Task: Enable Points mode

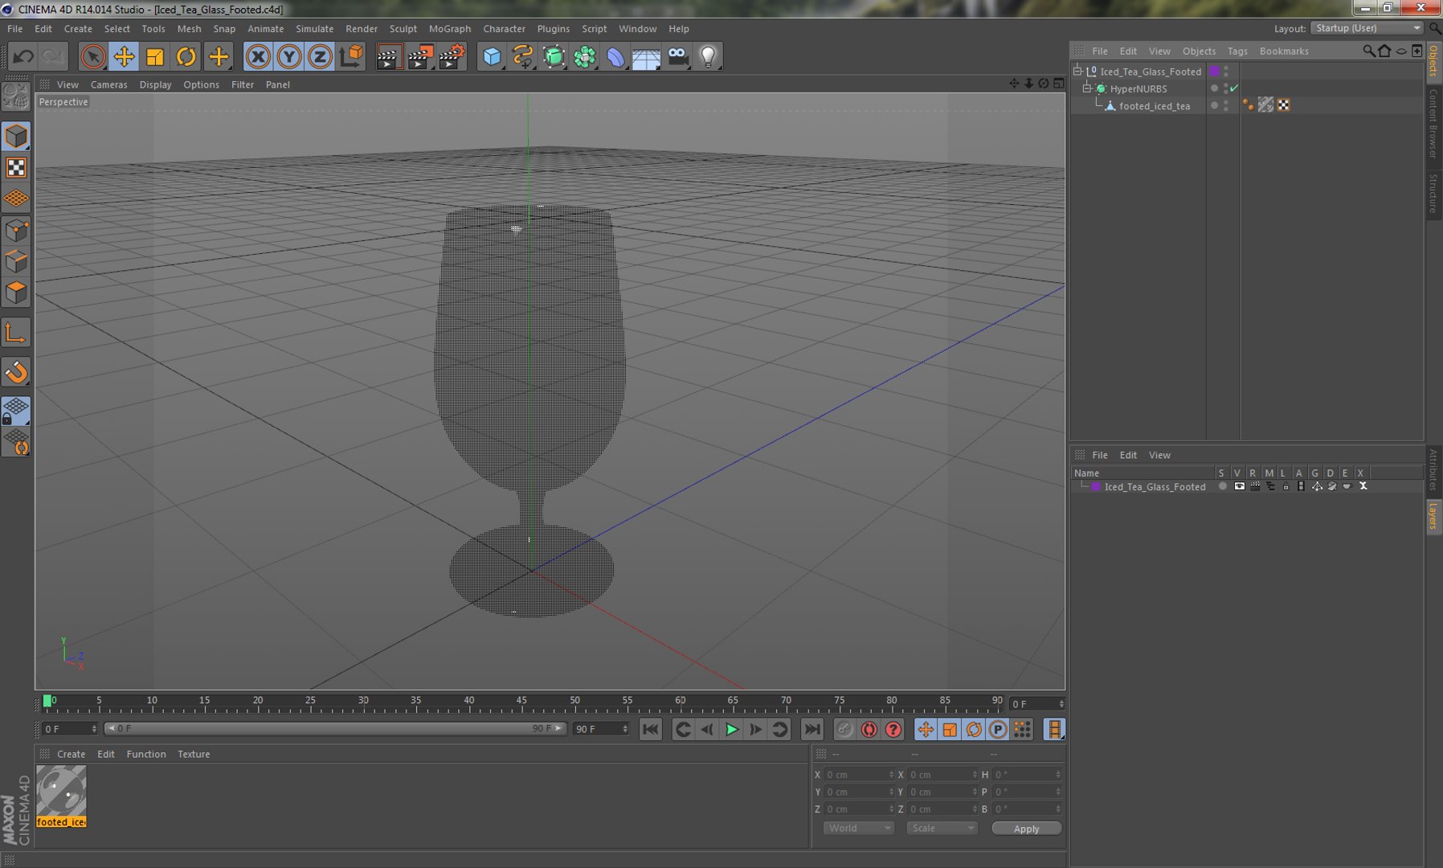Action: tap(16, 231)
